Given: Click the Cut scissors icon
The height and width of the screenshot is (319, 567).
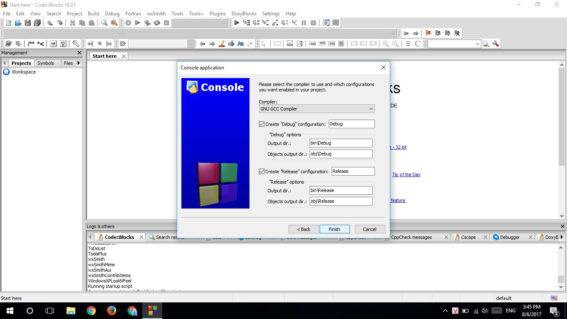Looking at the screenshot, I should 73,23.
